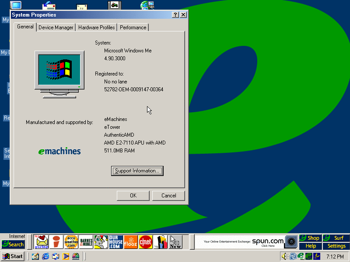Viewport: 350px width, 262px height.
Task: Click the Flooz orange icon
Action: click(x=131, y=241)
